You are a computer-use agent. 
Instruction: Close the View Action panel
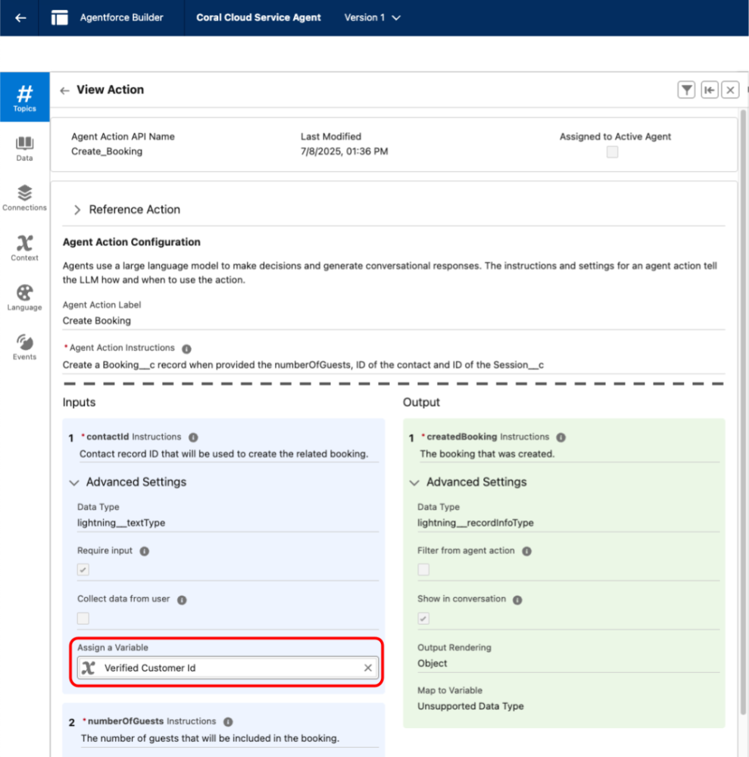pyautogui.click(x=730, y=90)
